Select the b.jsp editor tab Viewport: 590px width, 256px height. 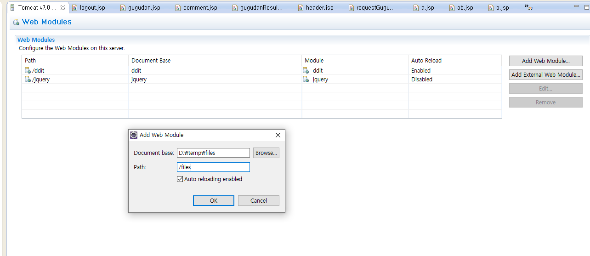click(x=498, y=8)
